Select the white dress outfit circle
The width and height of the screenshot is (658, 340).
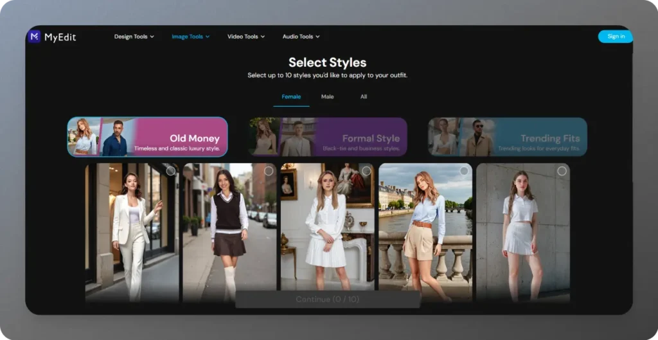tap(366, 171)
